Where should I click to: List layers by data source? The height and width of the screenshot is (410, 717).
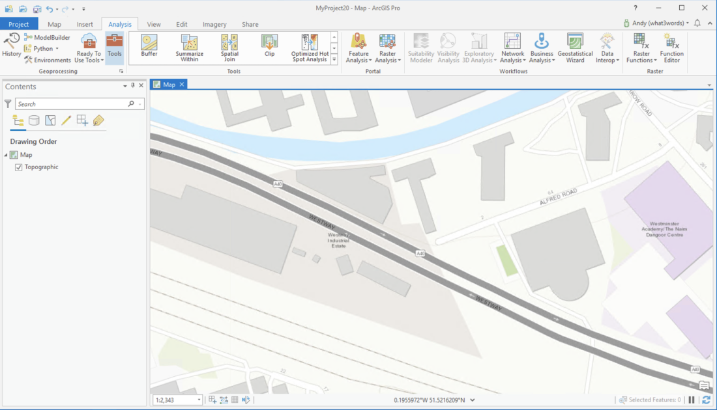click(34, 120)
